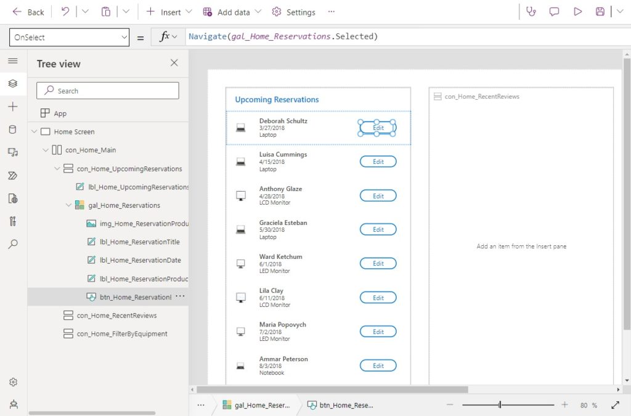Collapse the gal_Home_Reservations tree node

(x=68, y=205)
